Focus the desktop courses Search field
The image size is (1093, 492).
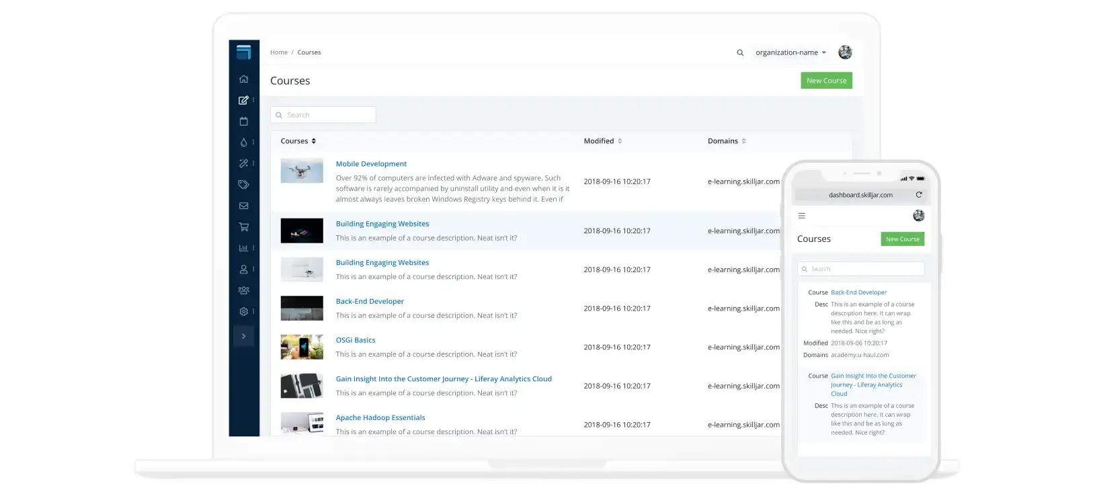(x=323, y=115)
